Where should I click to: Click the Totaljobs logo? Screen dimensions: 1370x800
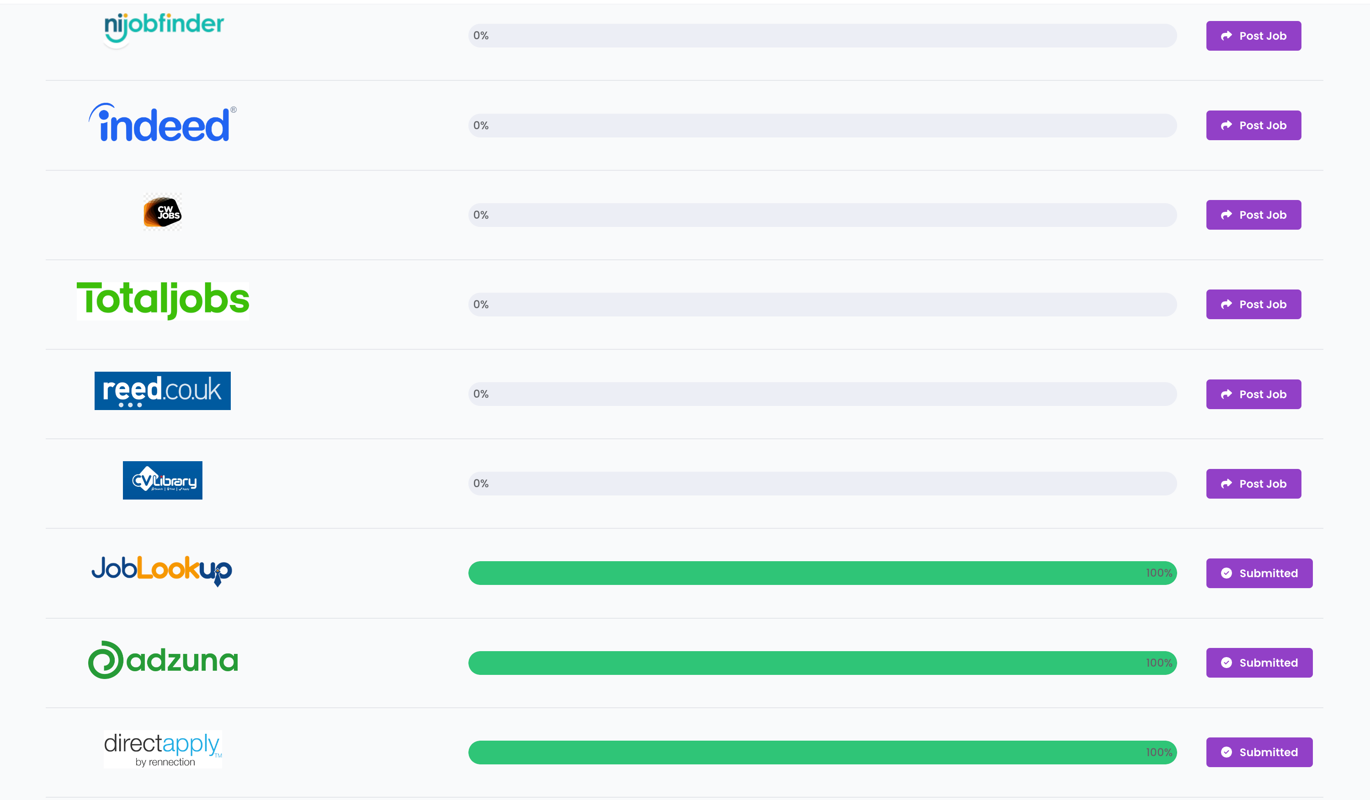163,300
